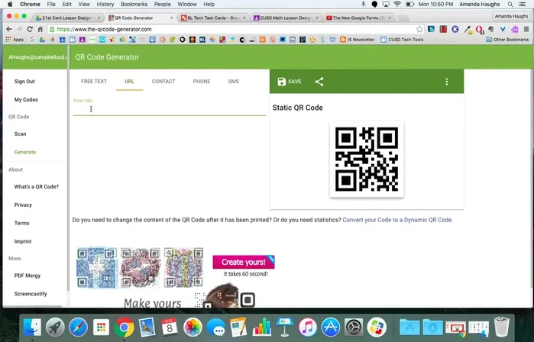The image size is (534, 342).
Task: Switch to the PHONE tab
Action: 202,81
